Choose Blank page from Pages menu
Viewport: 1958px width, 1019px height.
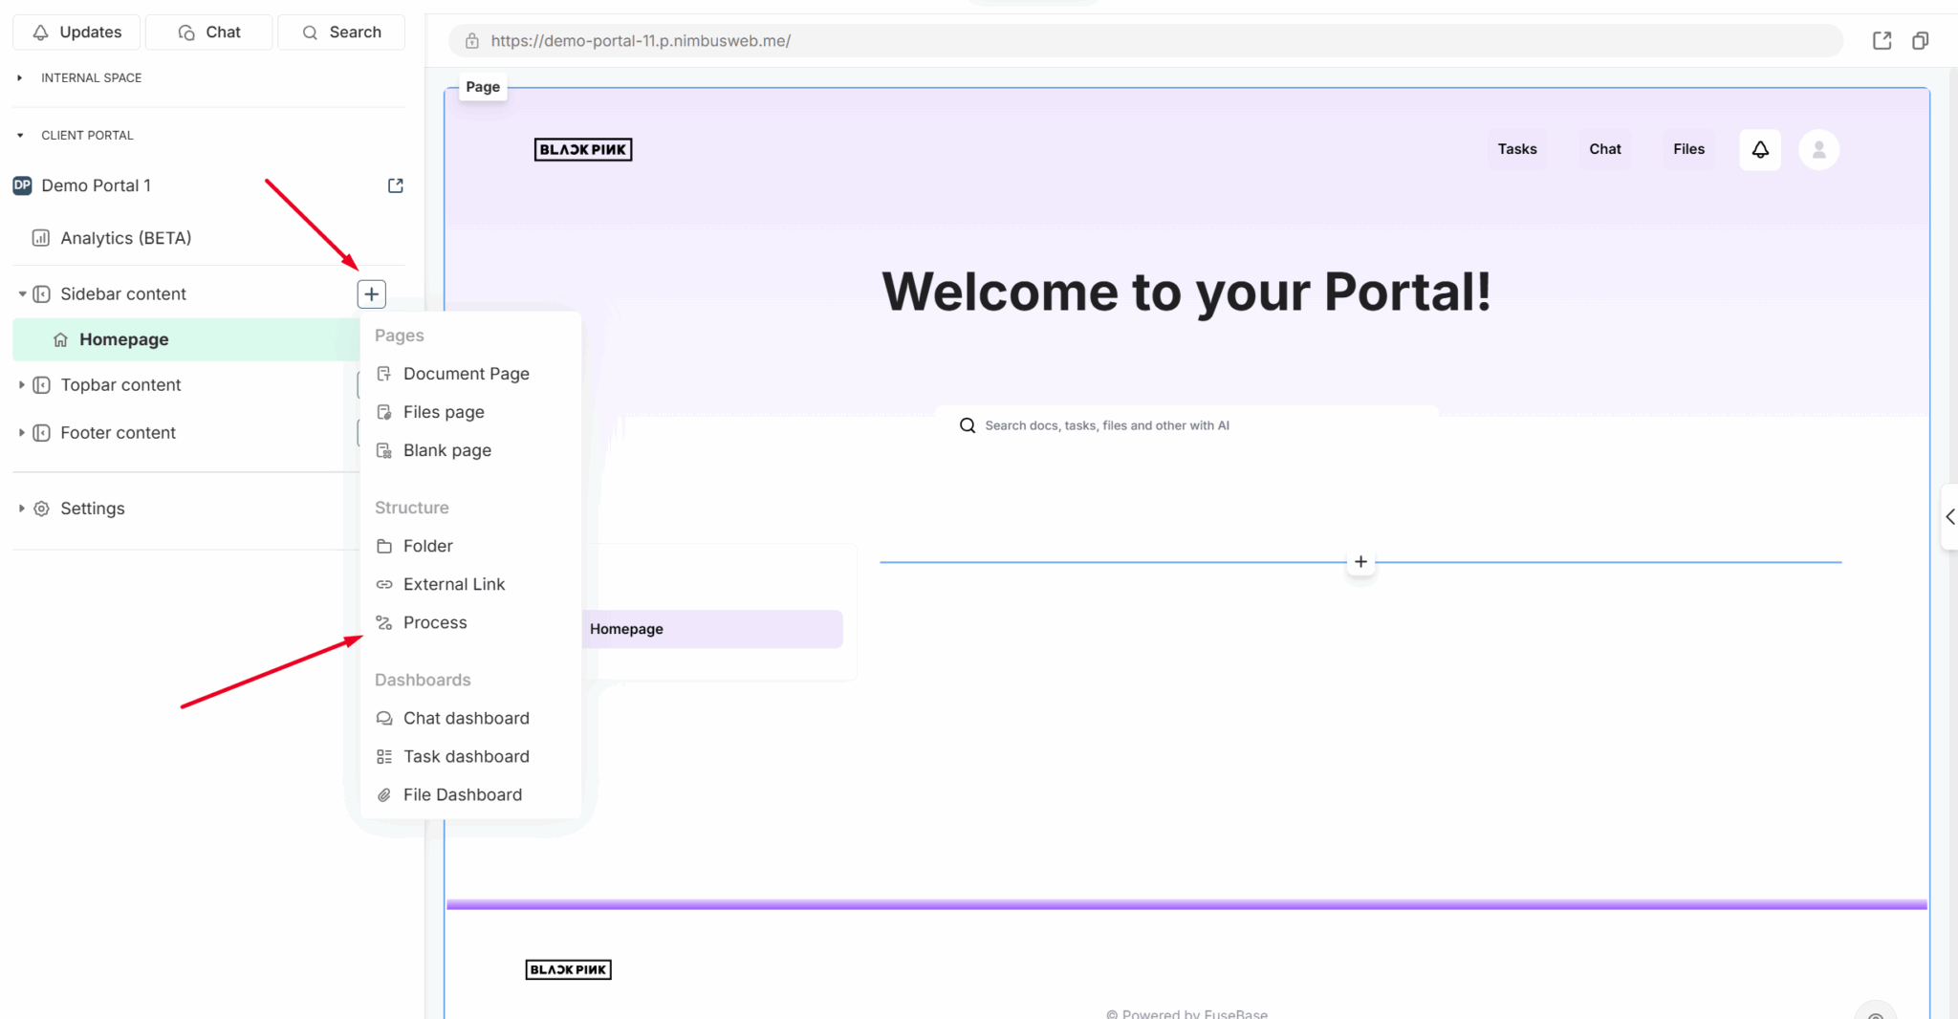point(446,450)
